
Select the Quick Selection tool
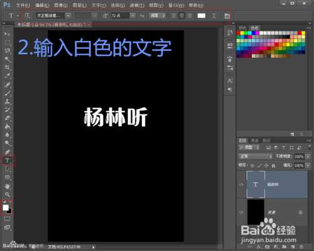(8, 59)
